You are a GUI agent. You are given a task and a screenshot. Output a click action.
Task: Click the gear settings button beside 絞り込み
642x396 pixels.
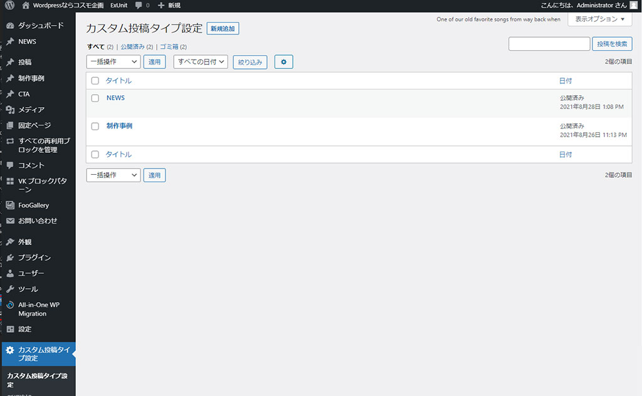(283, 62)
